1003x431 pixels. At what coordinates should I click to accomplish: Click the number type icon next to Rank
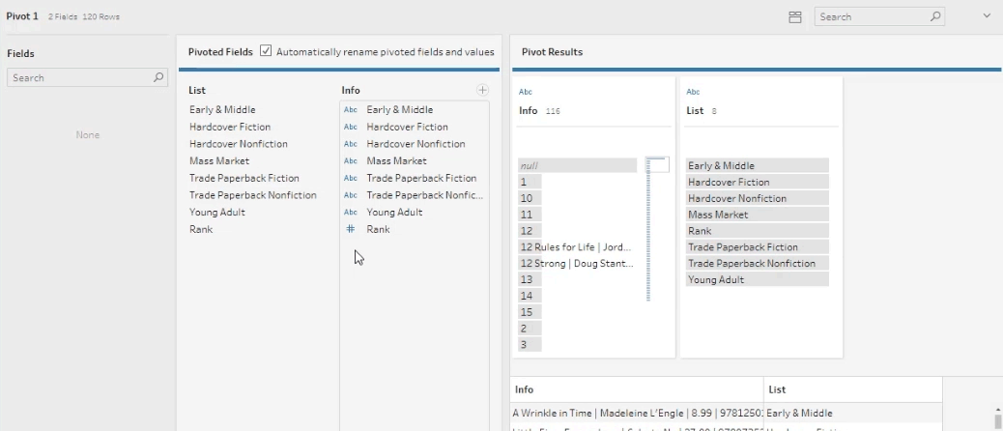click(351, 229)
